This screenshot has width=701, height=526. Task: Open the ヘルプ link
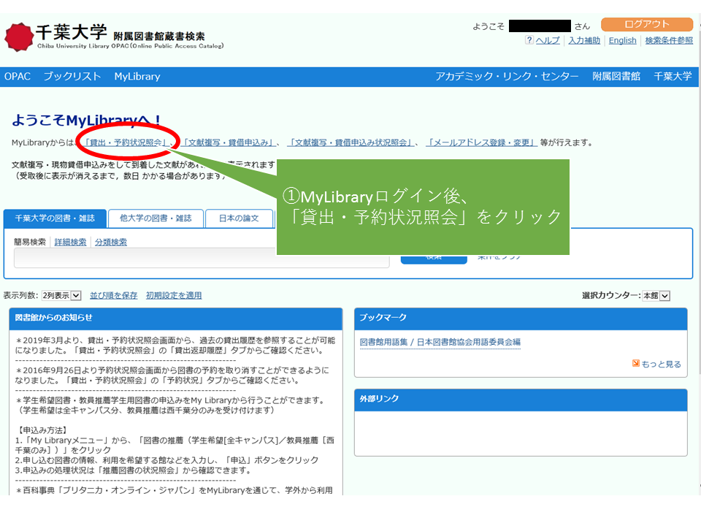click(548, 40)
